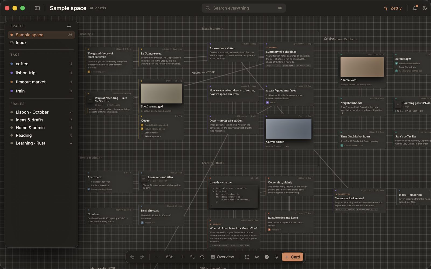This screenshot has height=269, width=431.
Task: Uncheck 'Check passport date' in Before flight
Action: [x=397, y=63]
